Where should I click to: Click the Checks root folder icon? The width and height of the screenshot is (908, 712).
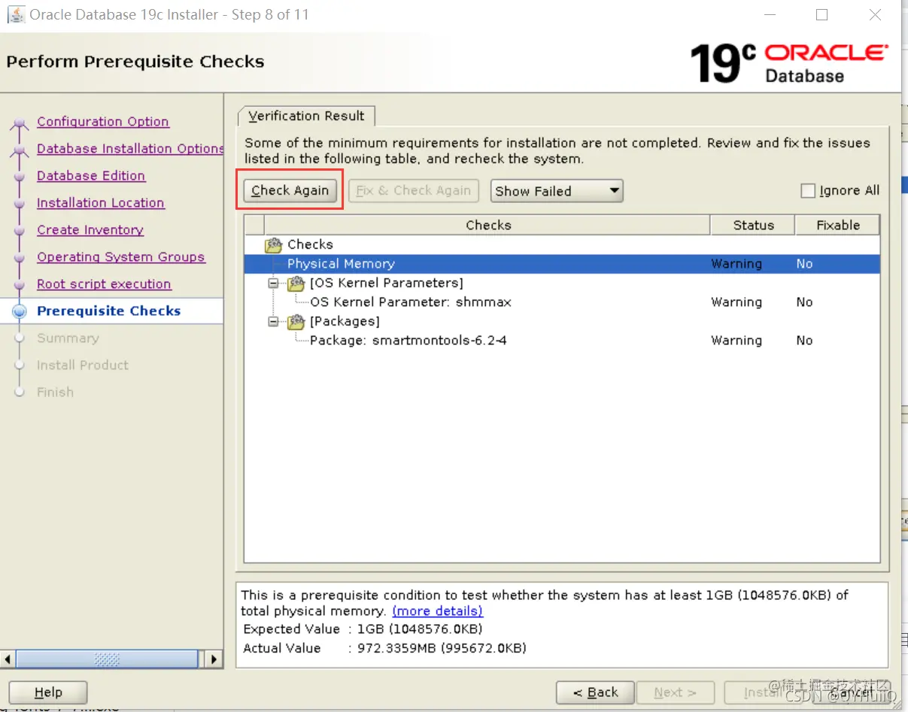[273, 245]
